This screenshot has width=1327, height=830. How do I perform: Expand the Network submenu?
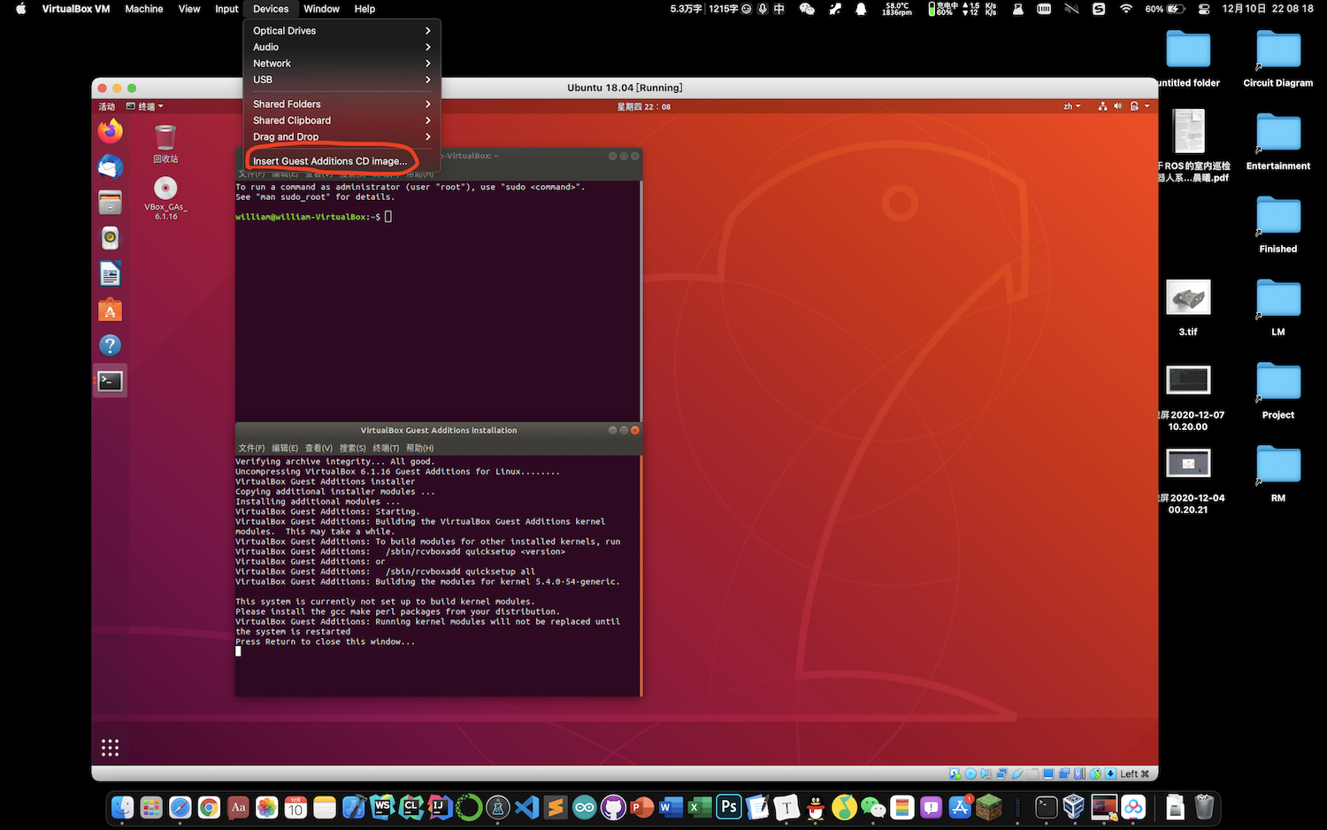(x=341, y=64)
